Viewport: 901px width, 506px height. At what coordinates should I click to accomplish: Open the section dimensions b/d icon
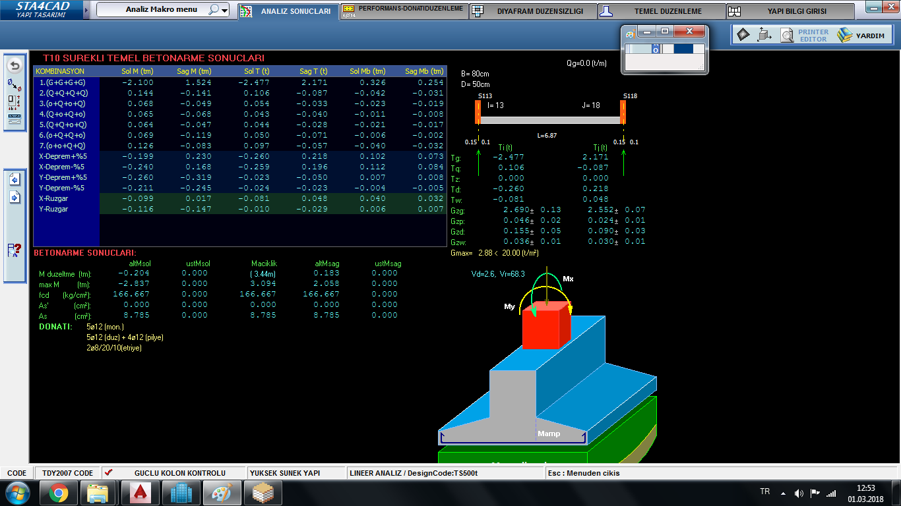[15, 102]
